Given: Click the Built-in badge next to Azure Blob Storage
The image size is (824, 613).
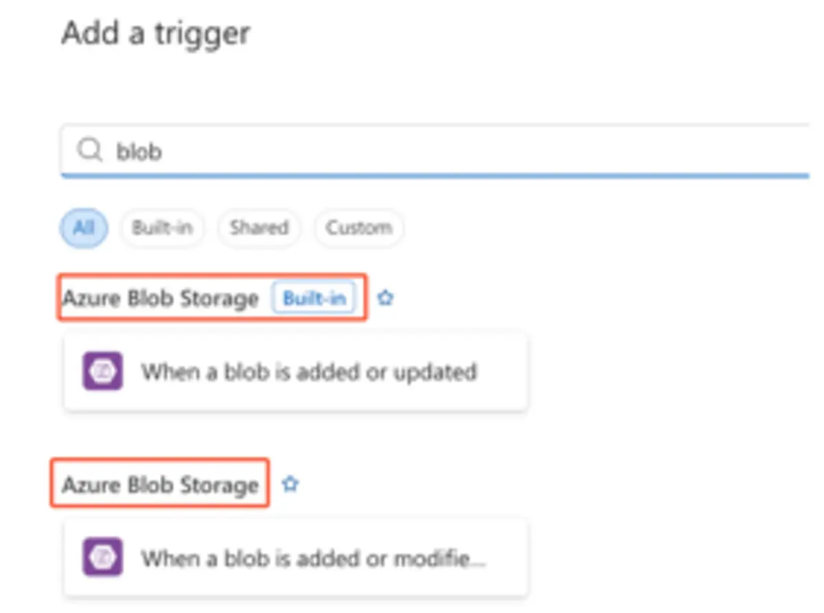Looking at the screenshot, I should click(x=314, y=298).
